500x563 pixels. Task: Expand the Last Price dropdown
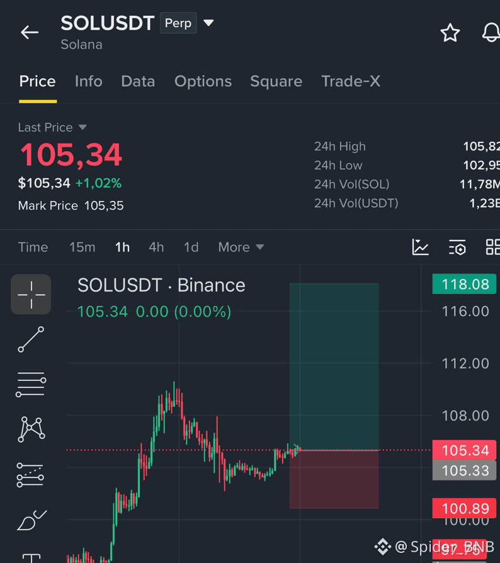(52, 127)
